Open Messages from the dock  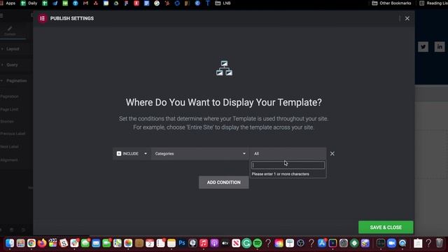coord(85,243)
